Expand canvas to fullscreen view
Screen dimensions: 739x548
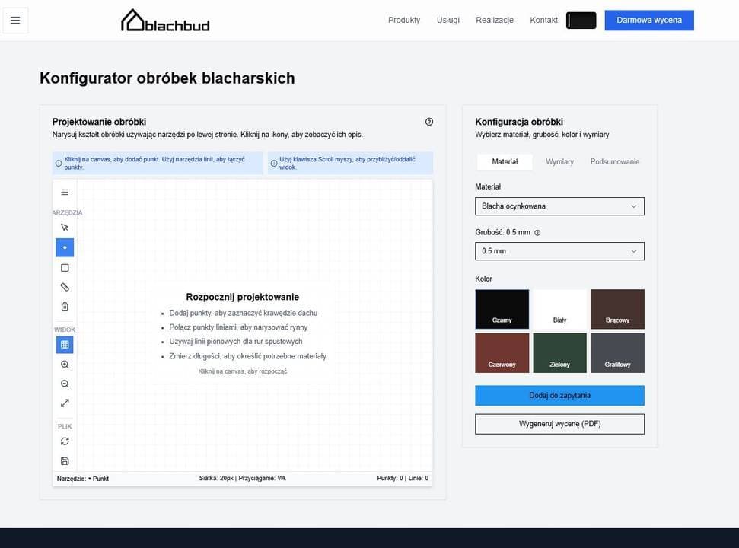(65, 403)
